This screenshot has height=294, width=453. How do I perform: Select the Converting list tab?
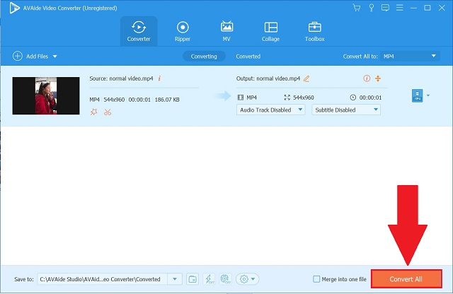204,57
